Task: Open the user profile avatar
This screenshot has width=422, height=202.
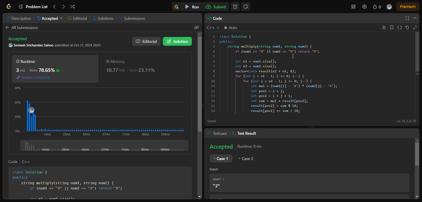Action: [389, 7]
